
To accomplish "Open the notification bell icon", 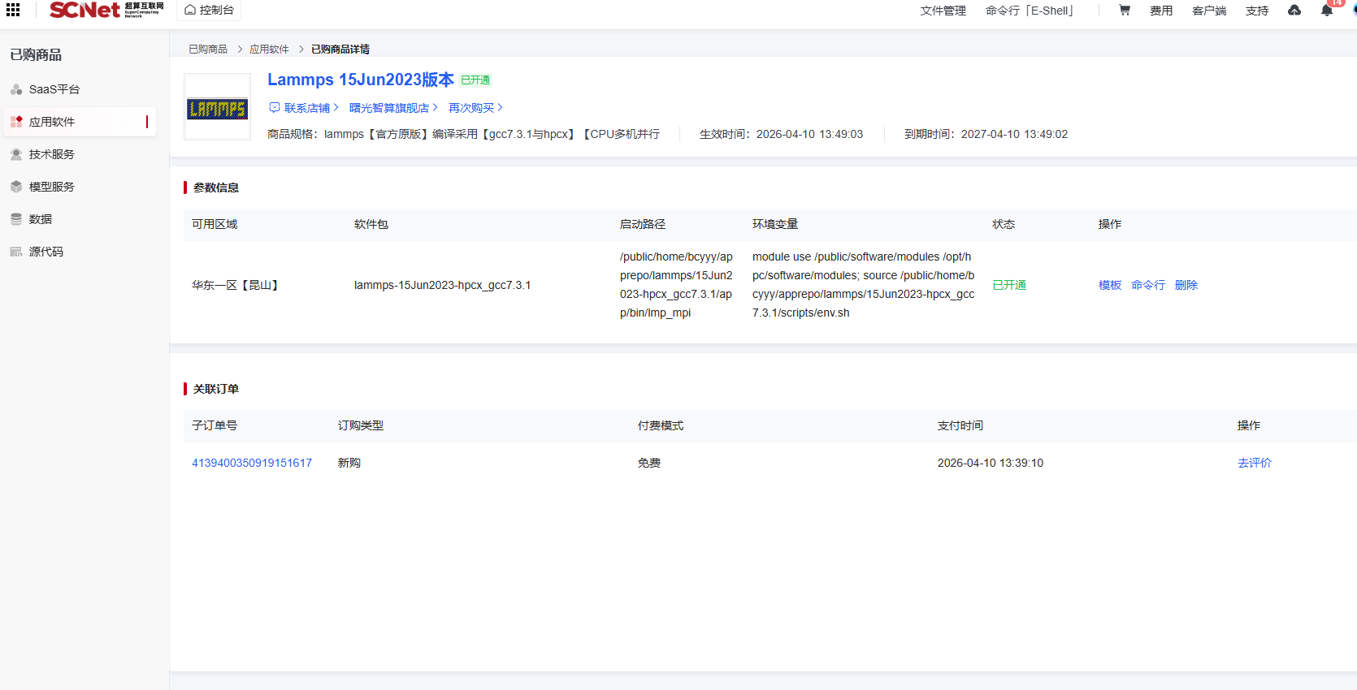I will click(1327, 11).
